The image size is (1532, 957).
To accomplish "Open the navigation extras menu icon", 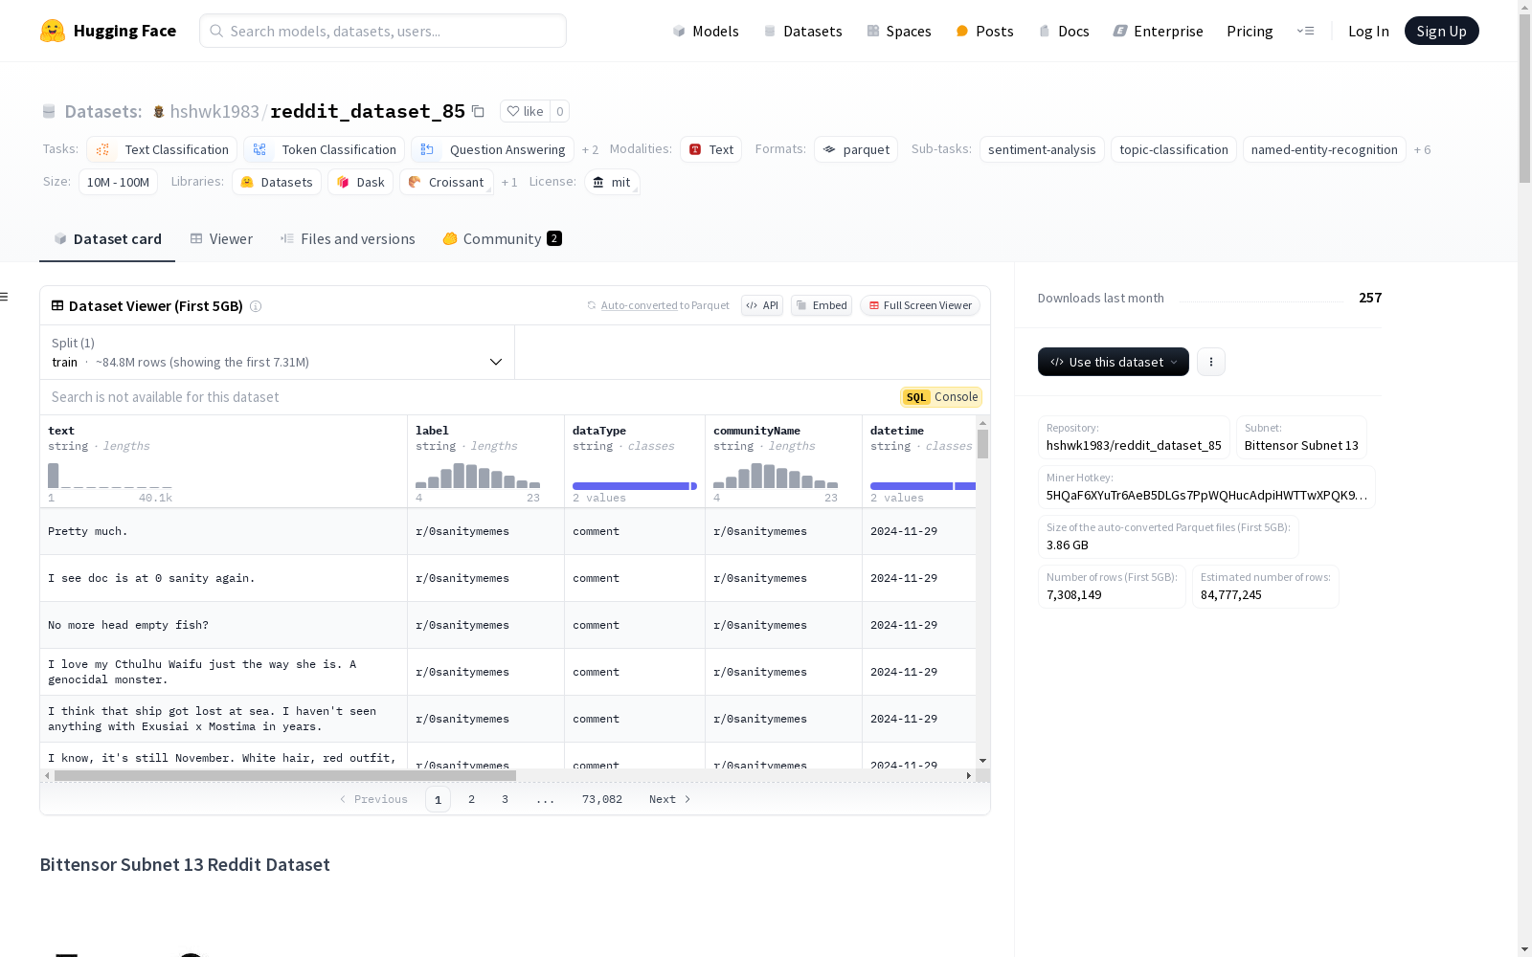I will [1305, 31].
